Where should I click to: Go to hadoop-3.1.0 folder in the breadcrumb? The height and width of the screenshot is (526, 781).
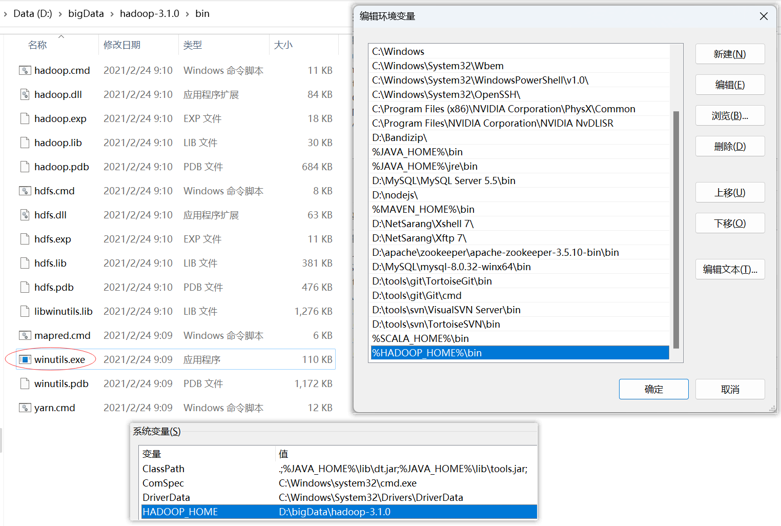[x=150, y=14]
